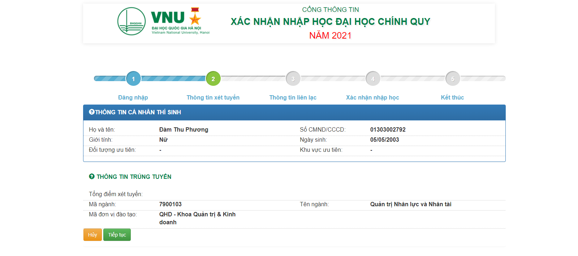
Task: Click the gender value Nữ
Action: pos(163,140)
